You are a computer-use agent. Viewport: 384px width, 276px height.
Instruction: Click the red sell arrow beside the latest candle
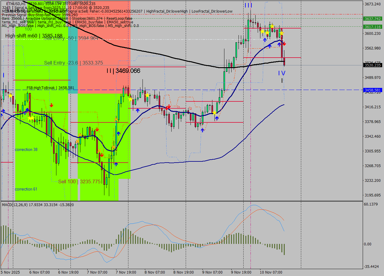[x=284, y=44]
